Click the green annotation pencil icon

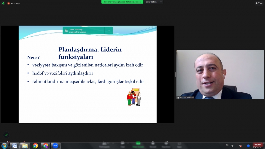coord(6,135)
